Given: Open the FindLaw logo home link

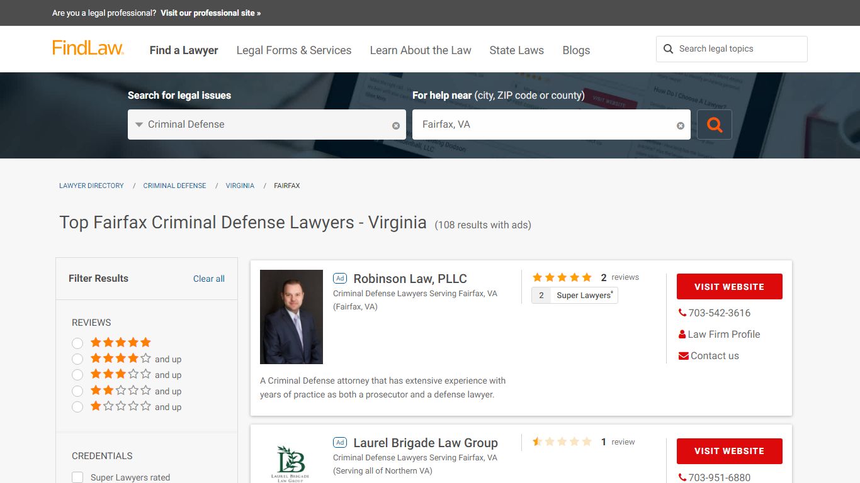Looking at the screenshot, I should click(88, 48).
